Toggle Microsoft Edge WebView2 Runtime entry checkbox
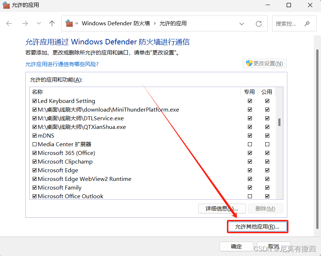The height and width of the screenshot is (256, 321). click(x=35, y=179)
